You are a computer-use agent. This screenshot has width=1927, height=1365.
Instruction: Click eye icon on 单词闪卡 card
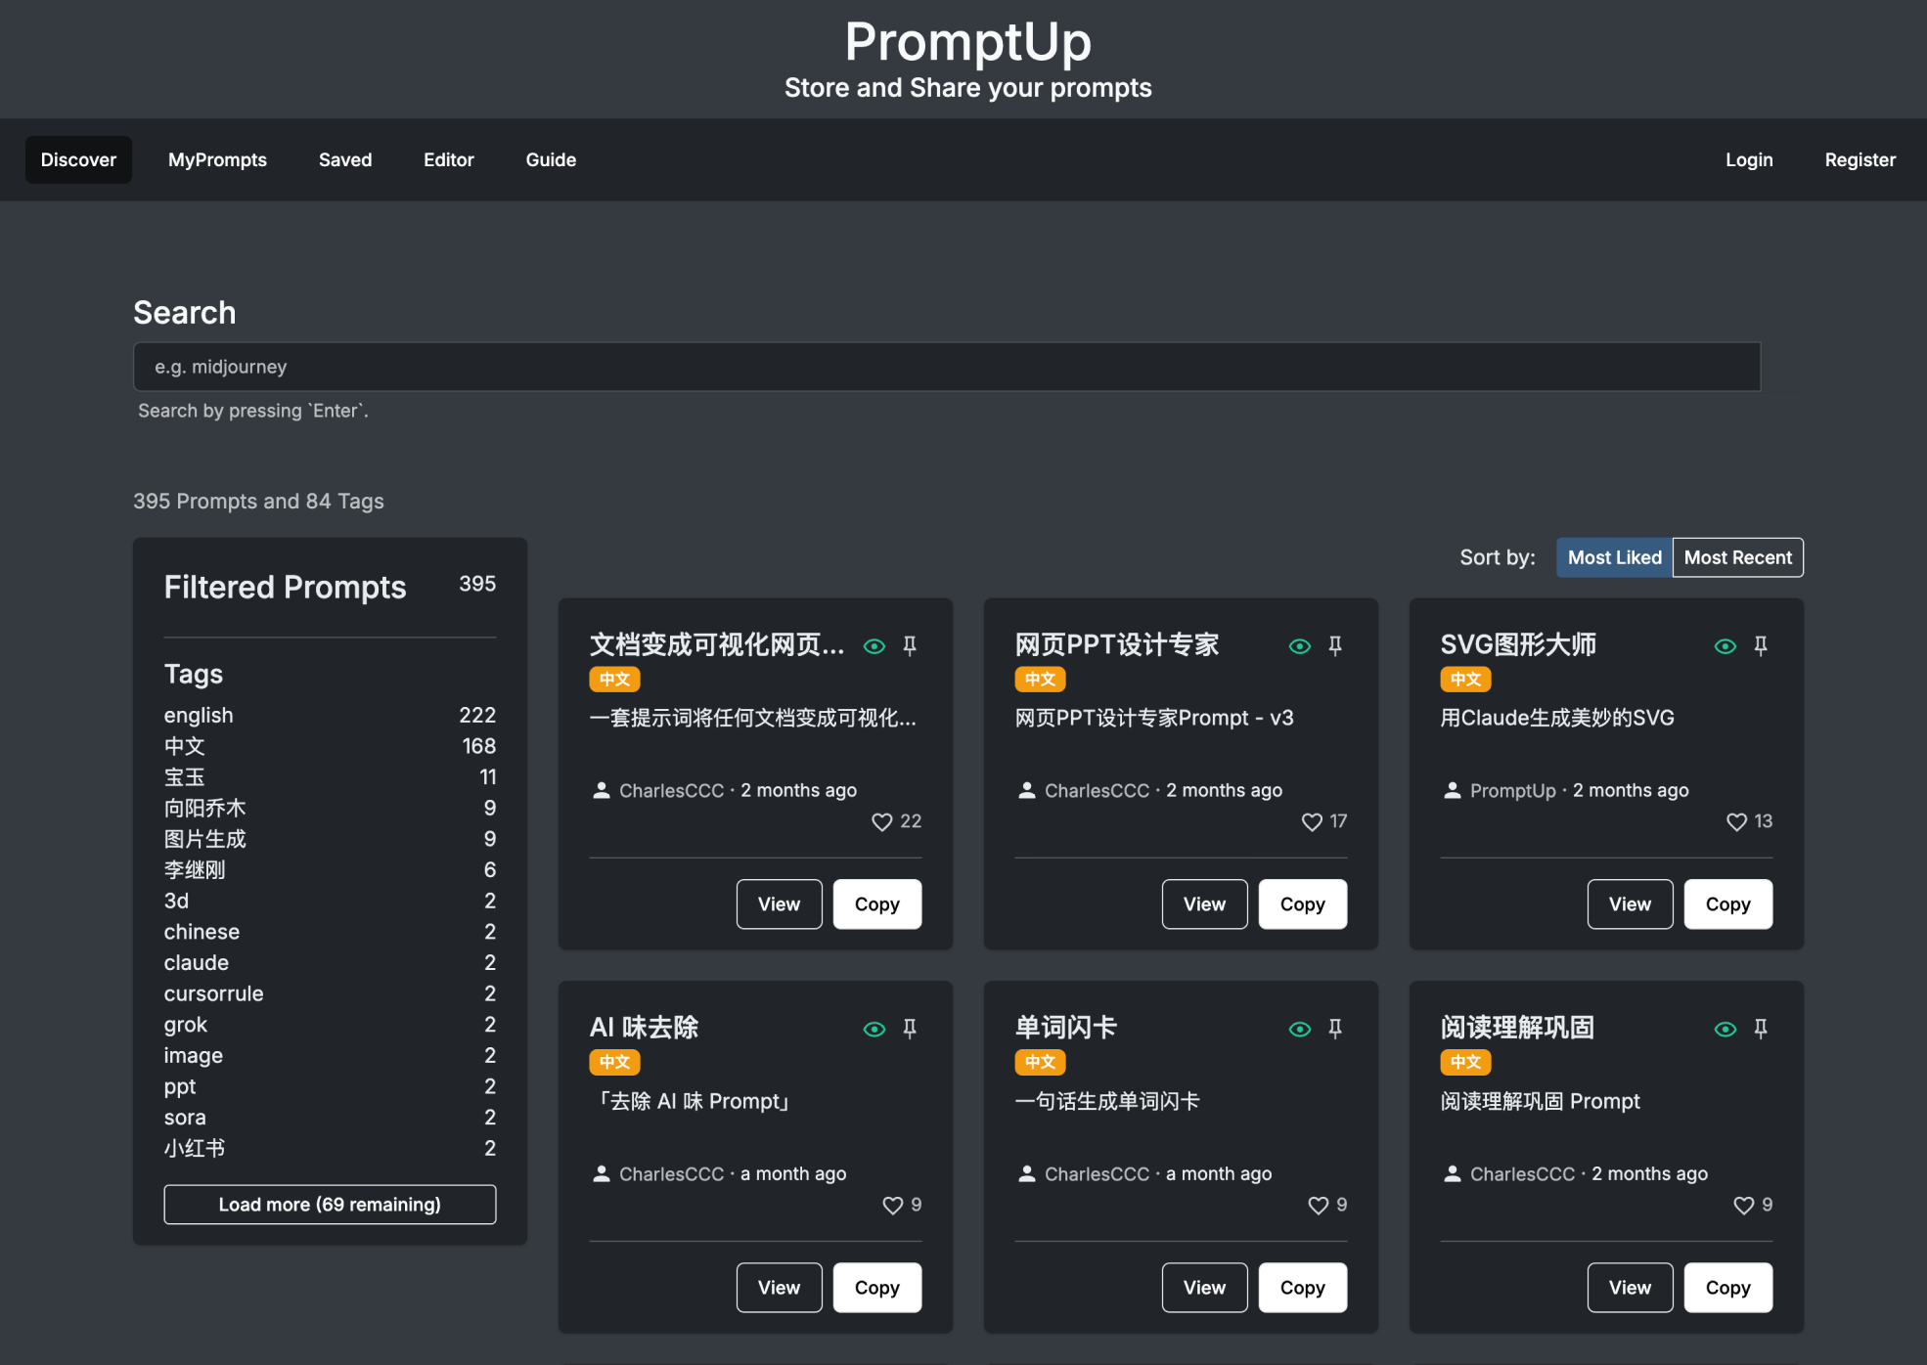(1300, 1030)
